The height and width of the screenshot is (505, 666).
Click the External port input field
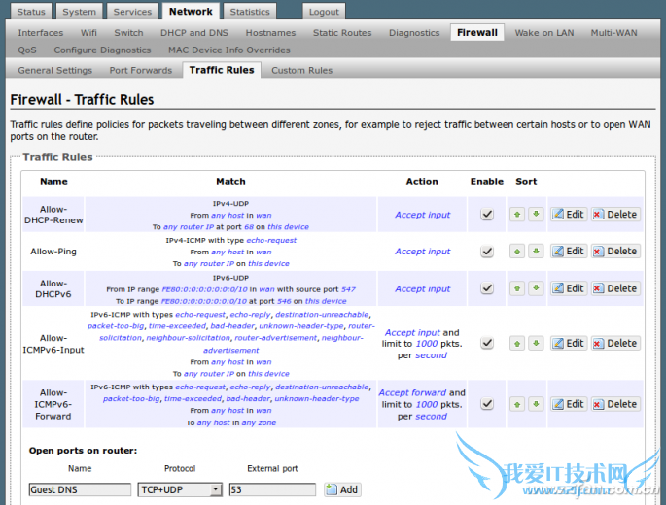(272, 489)
